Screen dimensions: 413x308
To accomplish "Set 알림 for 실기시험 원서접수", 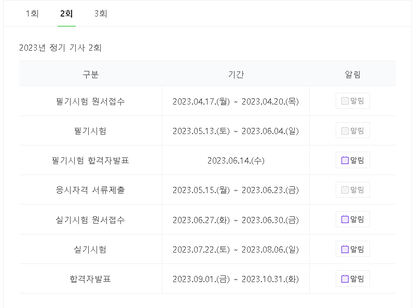I will 353,219.
